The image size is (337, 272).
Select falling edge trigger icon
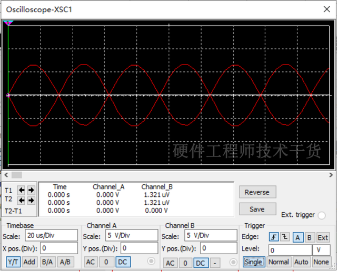(x=285, y=237)
